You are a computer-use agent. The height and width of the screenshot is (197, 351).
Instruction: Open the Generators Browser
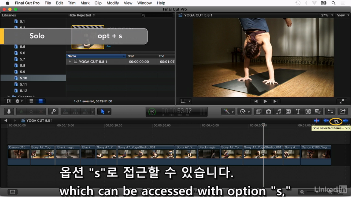point(308,111)
